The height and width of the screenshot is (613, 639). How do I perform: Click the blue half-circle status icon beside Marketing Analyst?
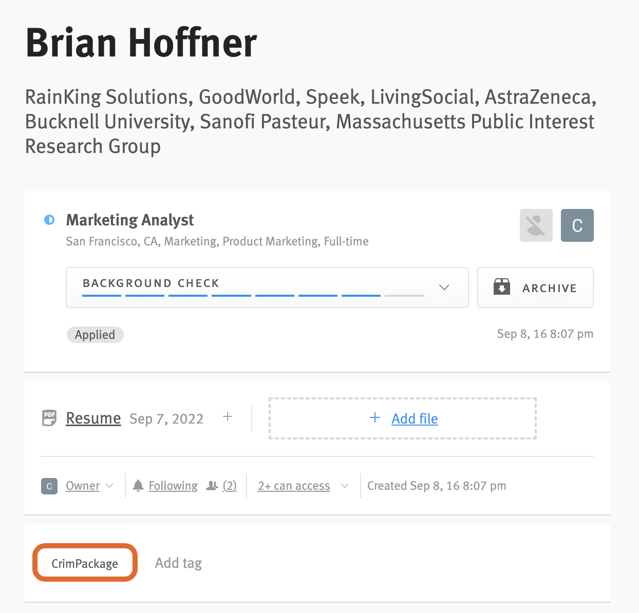click(49, 220)
